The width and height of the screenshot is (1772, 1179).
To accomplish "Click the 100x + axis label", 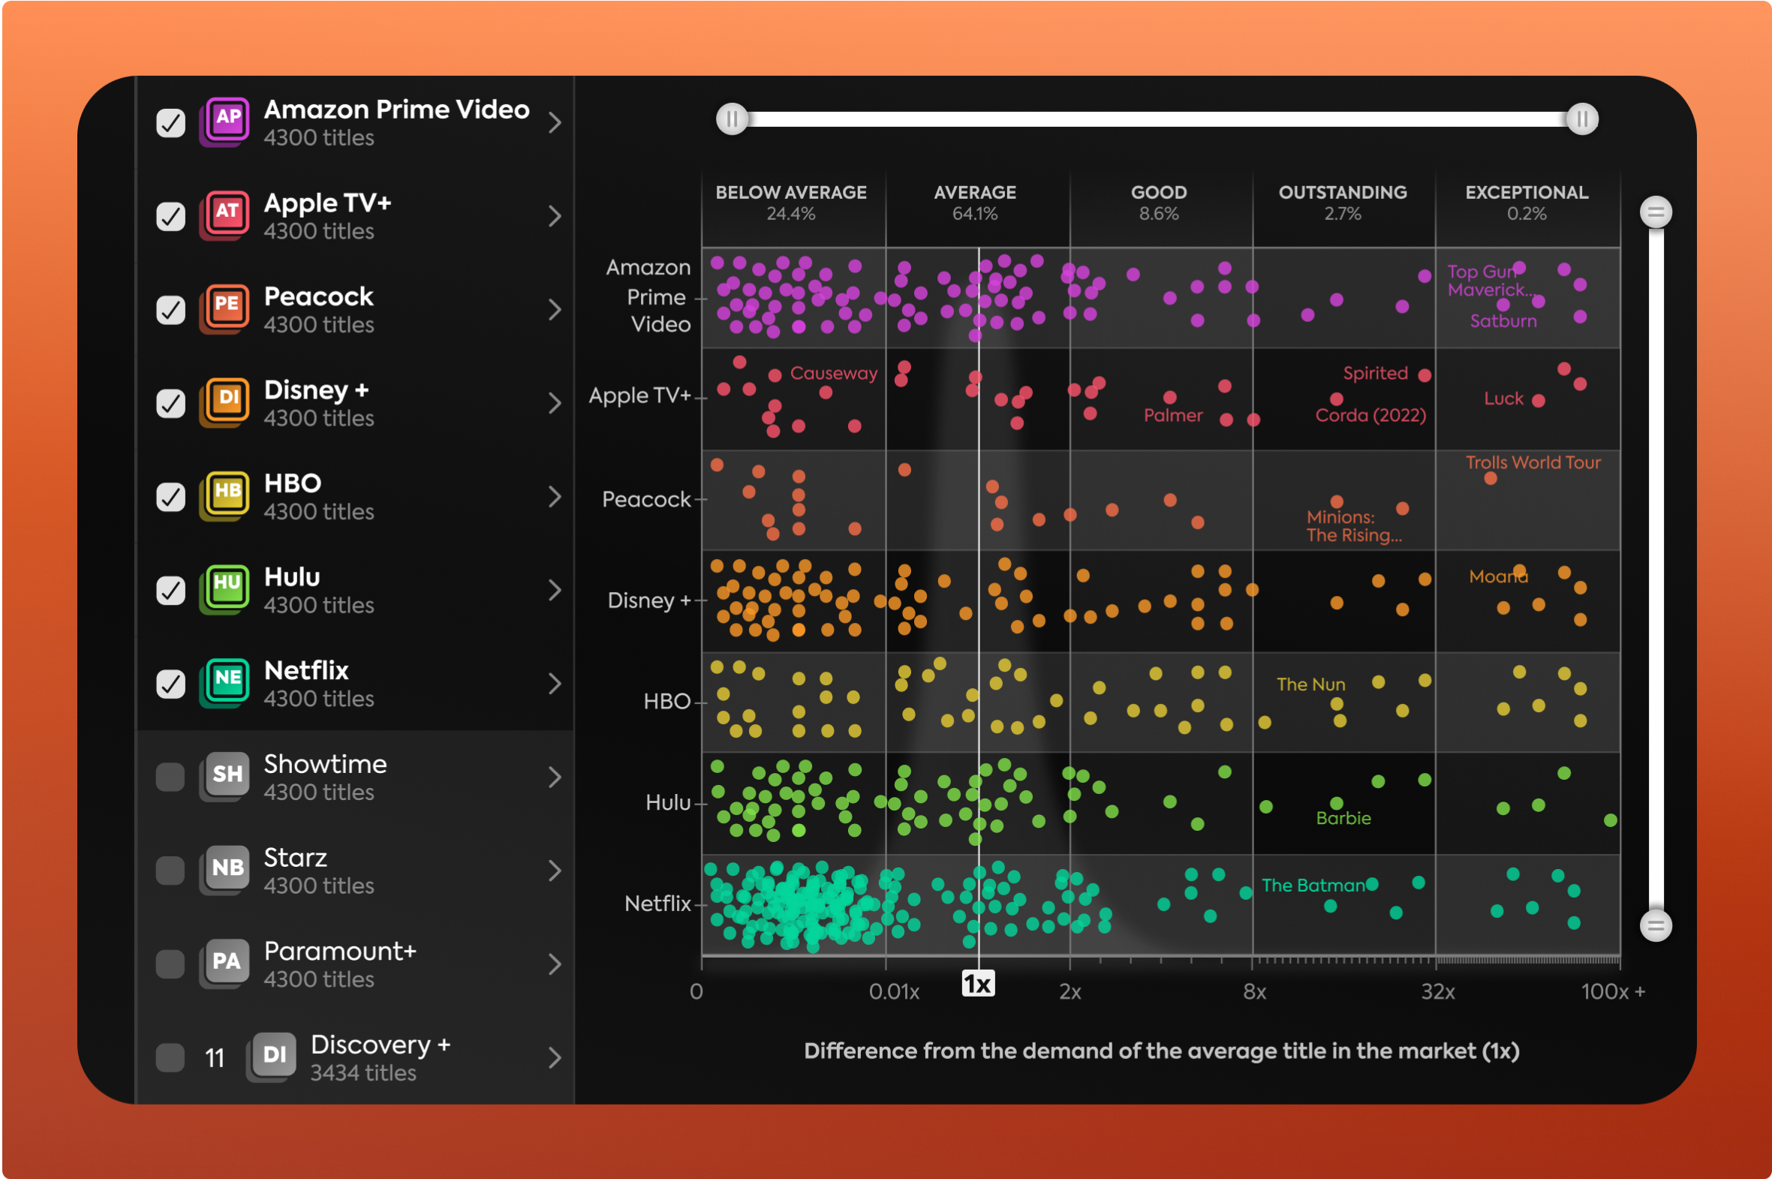I will pos(1613,991).
